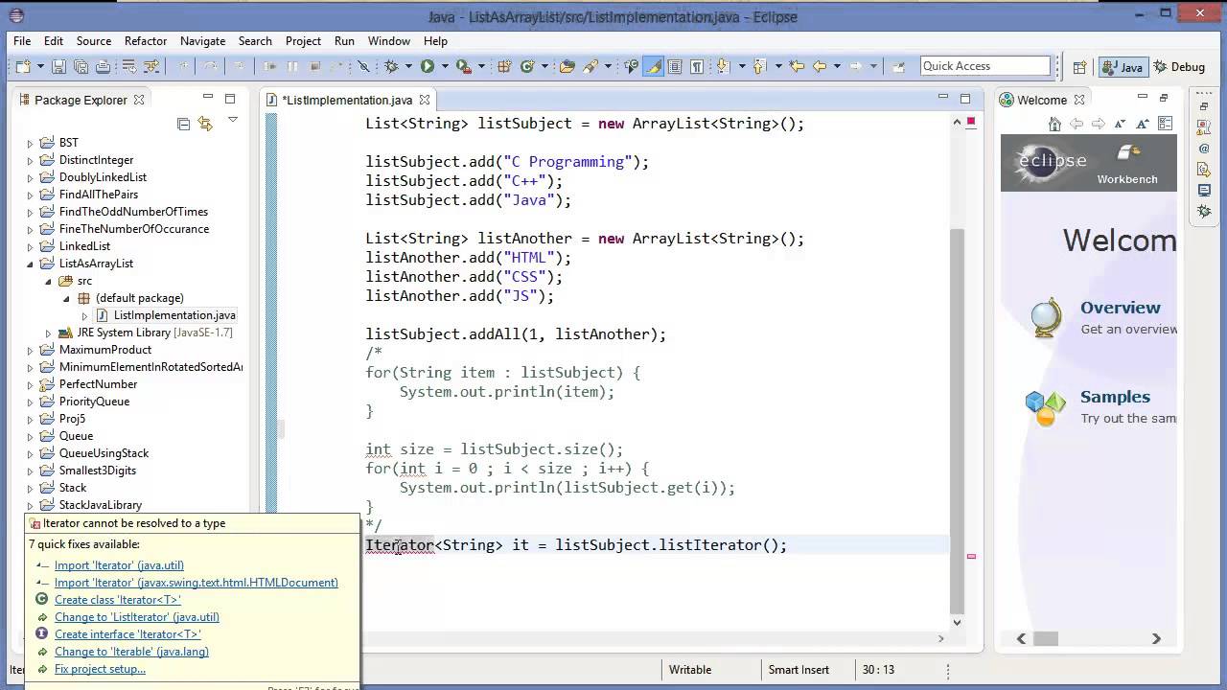Collapse the ListAsArrayList project node
The height and width of the screenshot is (690, 1227).
pos(30,264)
